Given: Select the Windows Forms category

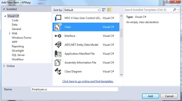Looking at the screenshot, I should coord(22,38).
